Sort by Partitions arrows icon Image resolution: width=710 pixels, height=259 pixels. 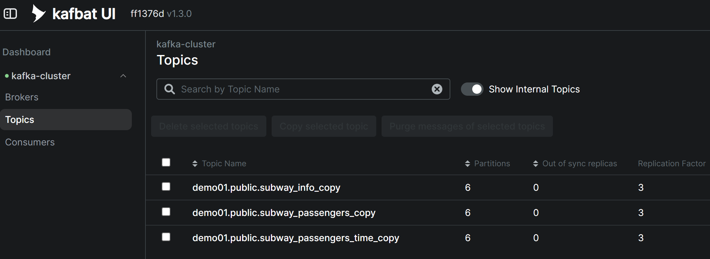pos(467,164)
